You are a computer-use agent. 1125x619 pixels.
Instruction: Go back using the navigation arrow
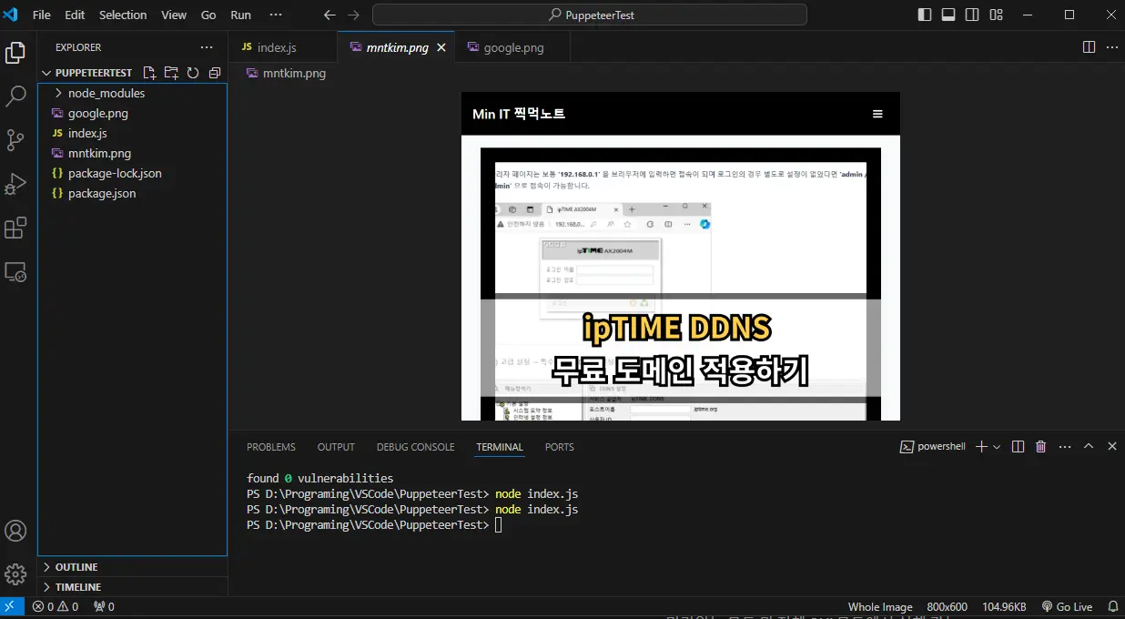329,15
